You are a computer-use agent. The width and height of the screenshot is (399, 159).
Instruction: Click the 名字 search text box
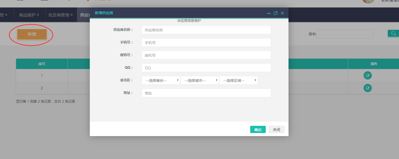(x=344, y=34)
